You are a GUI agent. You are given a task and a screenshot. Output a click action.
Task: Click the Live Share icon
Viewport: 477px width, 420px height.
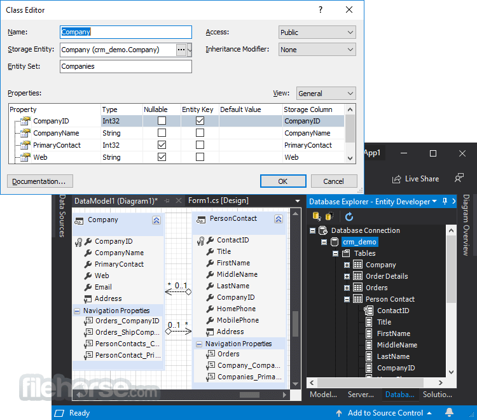click(x=396, y=179)
